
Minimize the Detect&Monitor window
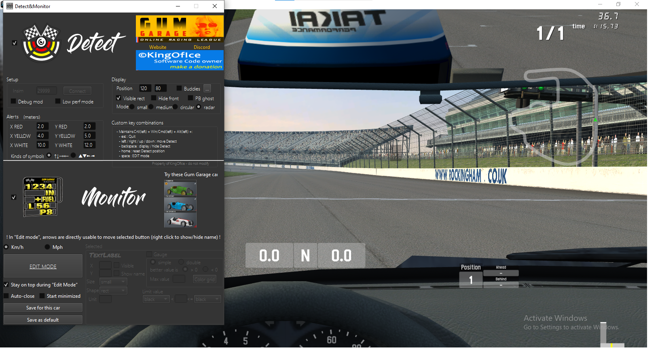point(178,6)
